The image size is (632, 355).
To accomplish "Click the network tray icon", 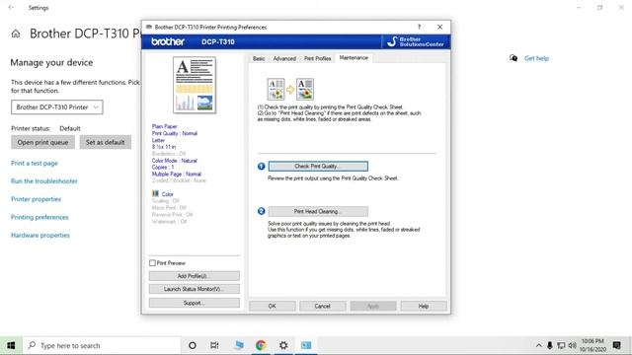I will pyautogui.click(x=561, y=345).
